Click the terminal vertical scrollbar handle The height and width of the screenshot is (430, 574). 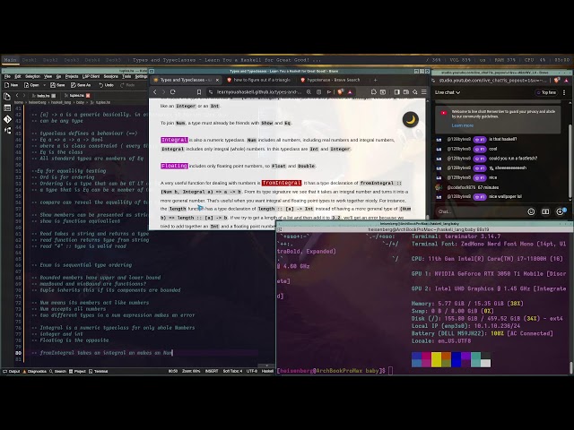pos(570,368)
